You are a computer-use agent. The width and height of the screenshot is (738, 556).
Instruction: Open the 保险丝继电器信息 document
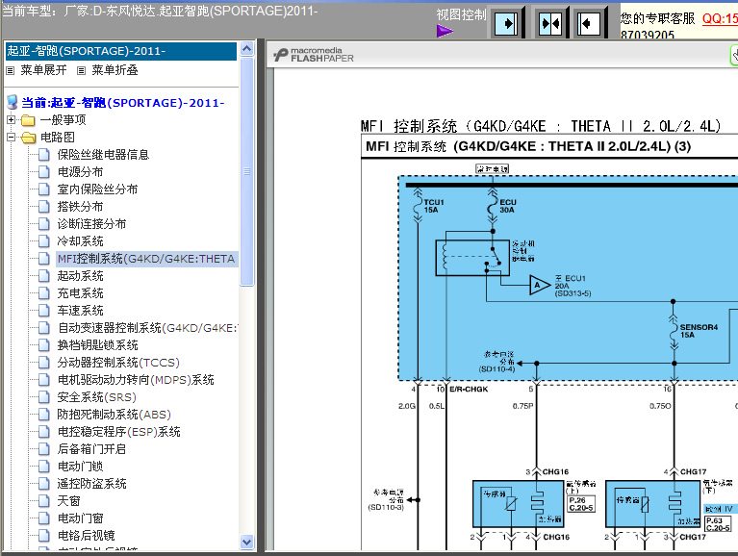click(103, 154)
